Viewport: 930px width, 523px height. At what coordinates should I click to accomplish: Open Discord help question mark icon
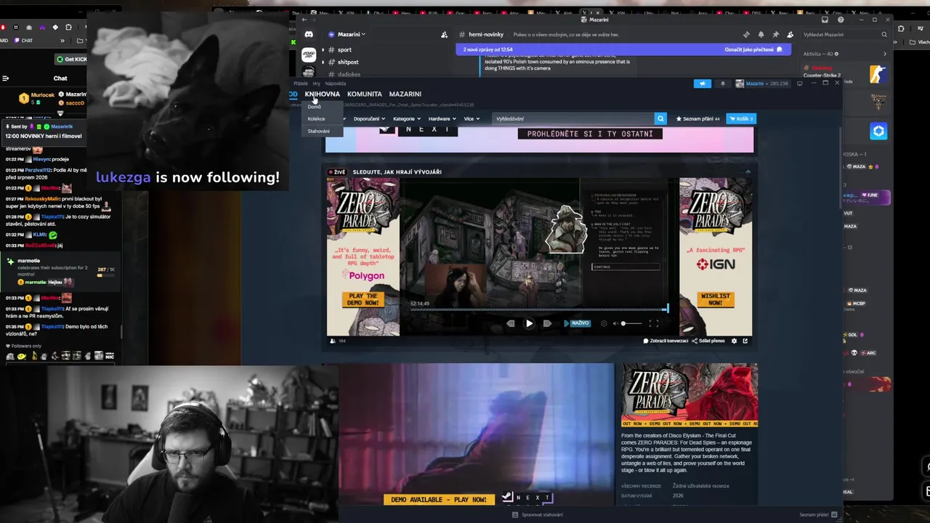[x=841, y=20]
